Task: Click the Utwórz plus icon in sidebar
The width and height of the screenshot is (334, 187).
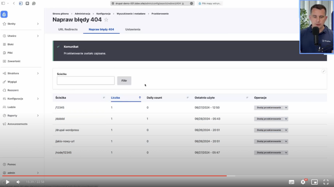Action: (4, 36)
